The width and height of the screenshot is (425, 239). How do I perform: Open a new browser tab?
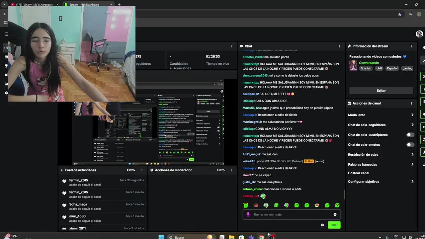point(119,5)
